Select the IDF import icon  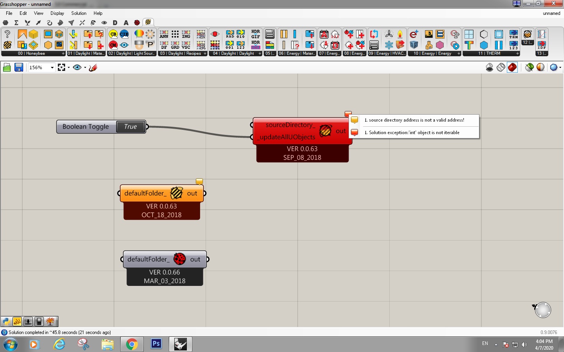click(542, 45)
